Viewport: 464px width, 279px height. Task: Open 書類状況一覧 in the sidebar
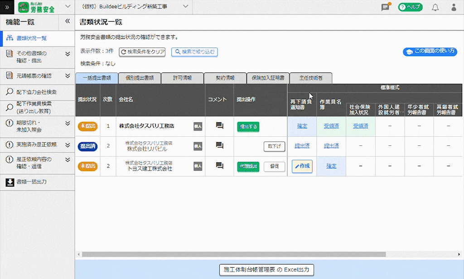point(37,38)
